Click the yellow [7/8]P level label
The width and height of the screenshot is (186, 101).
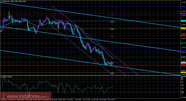pyautogui.click(x=112, y=29)
